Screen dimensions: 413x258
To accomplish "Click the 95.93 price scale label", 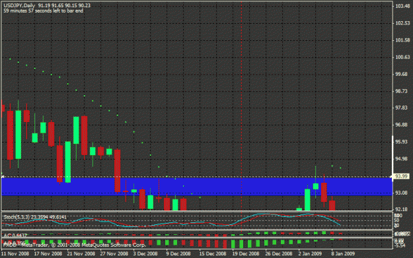I will tap(401, 142).
